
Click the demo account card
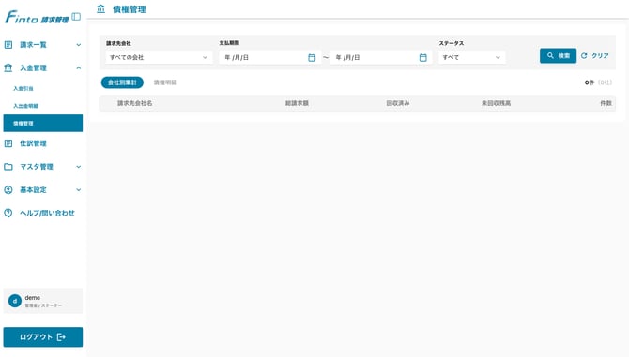pyautogui.click(x=43, y=301)
